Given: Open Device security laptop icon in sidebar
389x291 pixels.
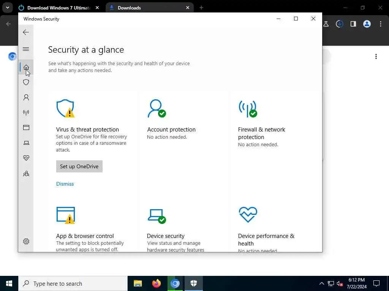Looking at the screenshot, I should pos(26,143).
